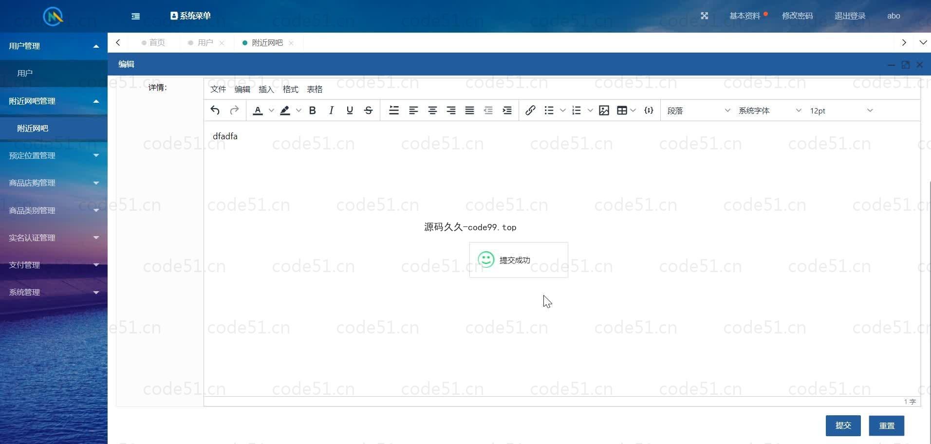Insert a code sample
931x444 pixels.
649,111
